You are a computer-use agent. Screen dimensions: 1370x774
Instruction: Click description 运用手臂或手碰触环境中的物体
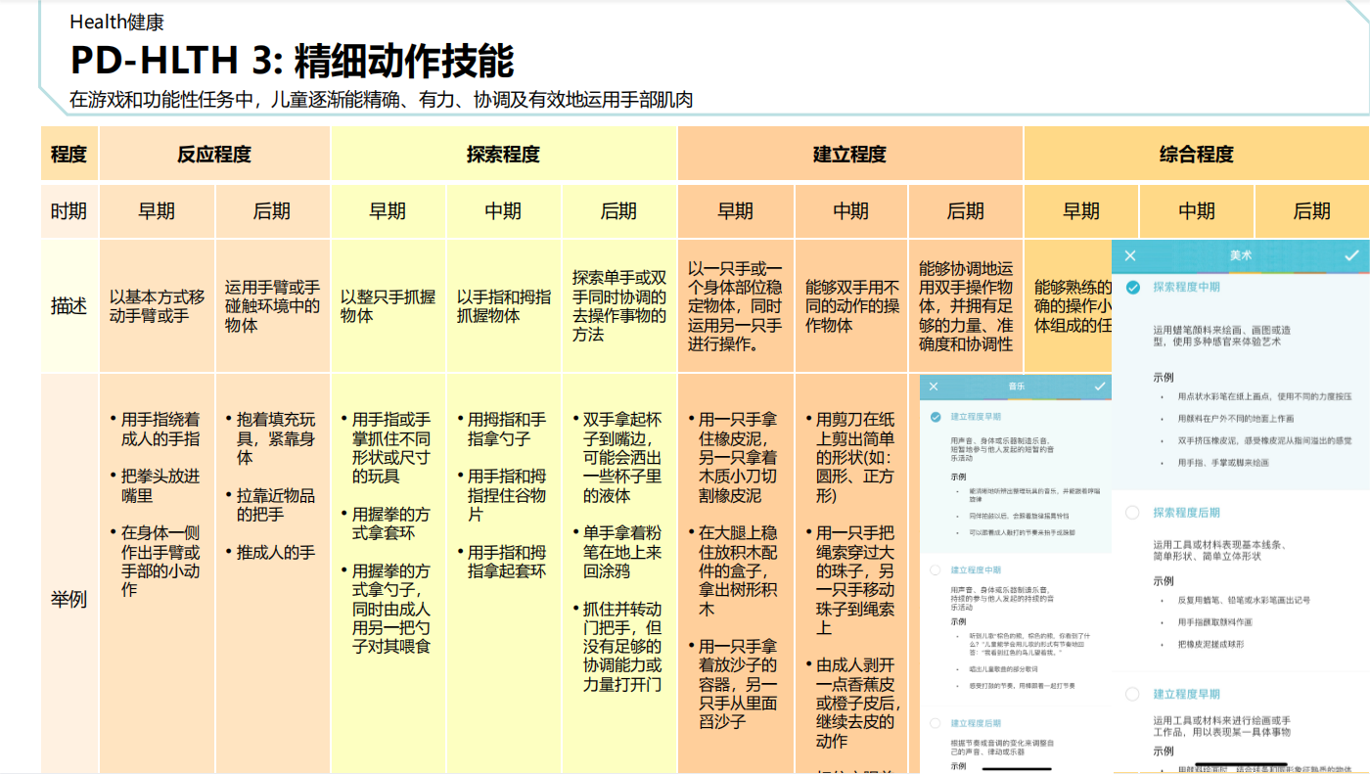coord(272,306)
